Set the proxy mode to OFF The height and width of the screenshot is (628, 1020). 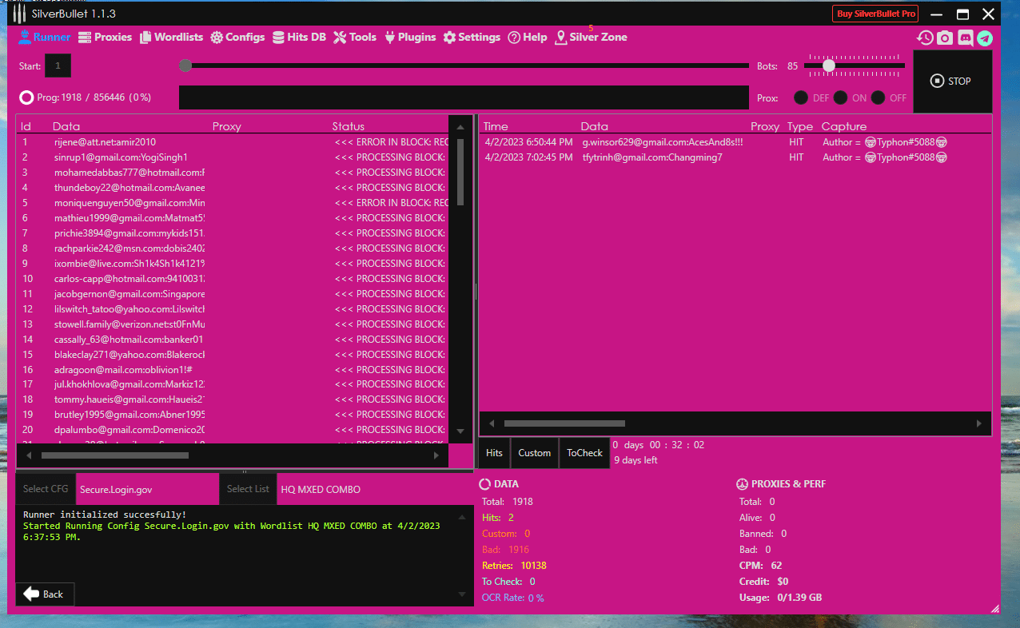pyautogui.click(x=879, y=97)
